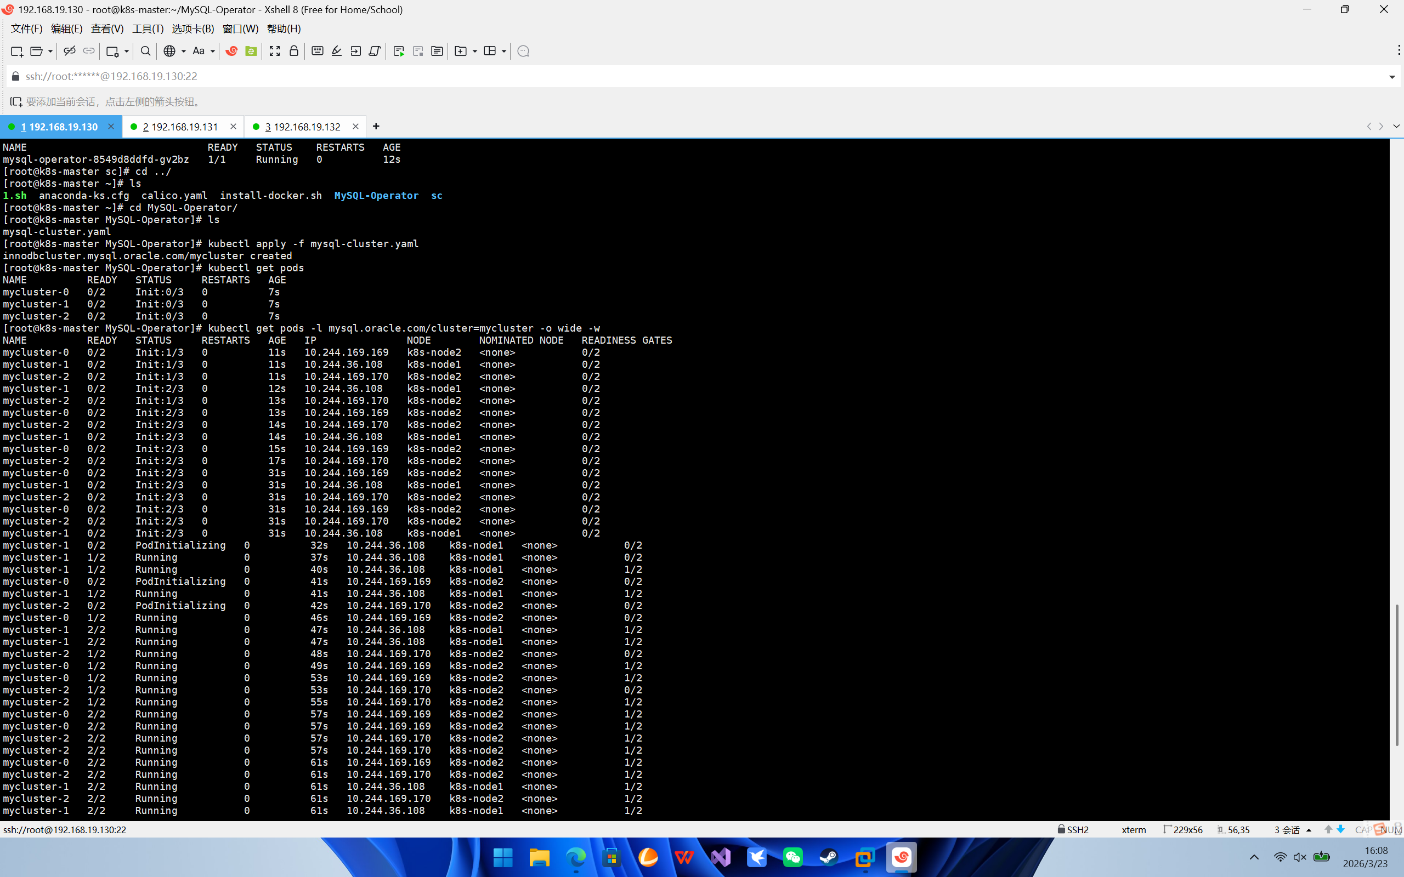1404x877 pixels.
Task: Expand the session properties dropdown arrow
Action: coord(127,52)
